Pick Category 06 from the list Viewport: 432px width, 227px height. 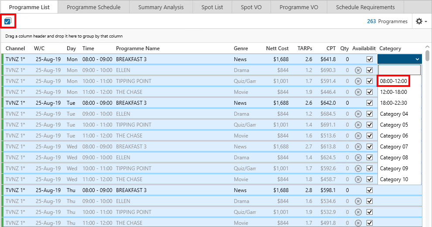(394, 135)
